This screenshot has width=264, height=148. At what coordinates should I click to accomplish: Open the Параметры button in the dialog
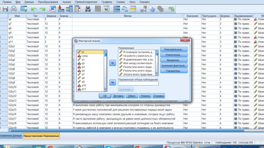[174, 71]
